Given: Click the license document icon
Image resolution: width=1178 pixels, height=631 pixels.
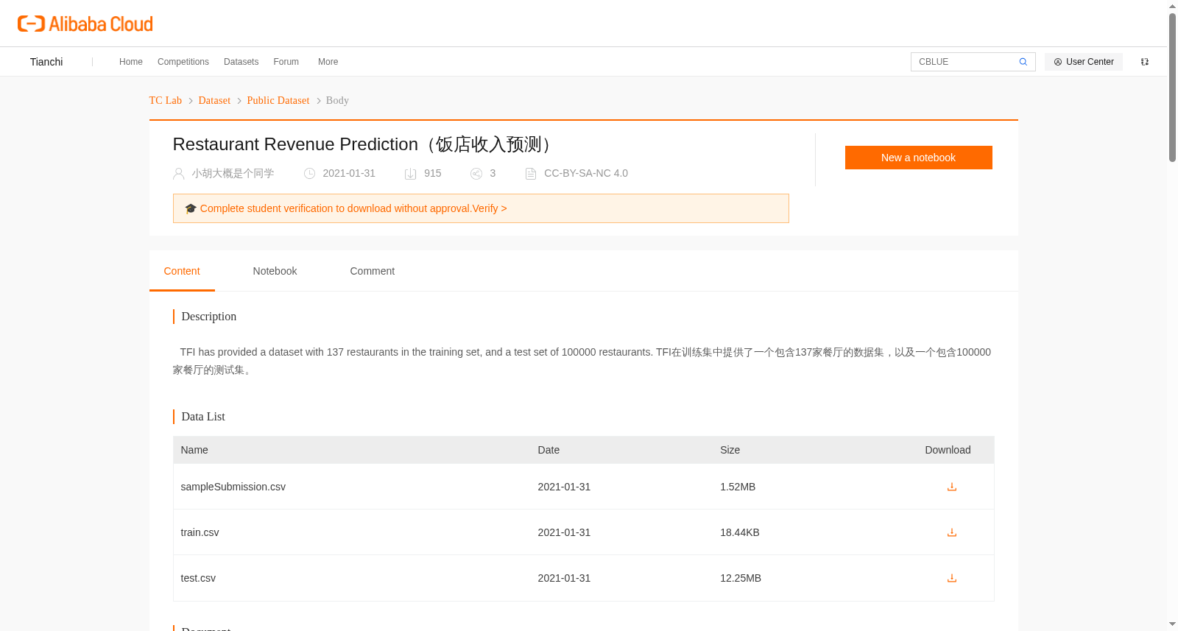Looking at the screenshot, I should pos(531,174).
